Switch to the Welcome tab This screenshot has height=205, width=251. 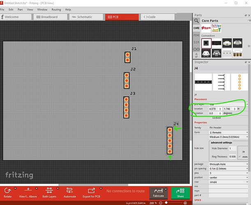16,17
